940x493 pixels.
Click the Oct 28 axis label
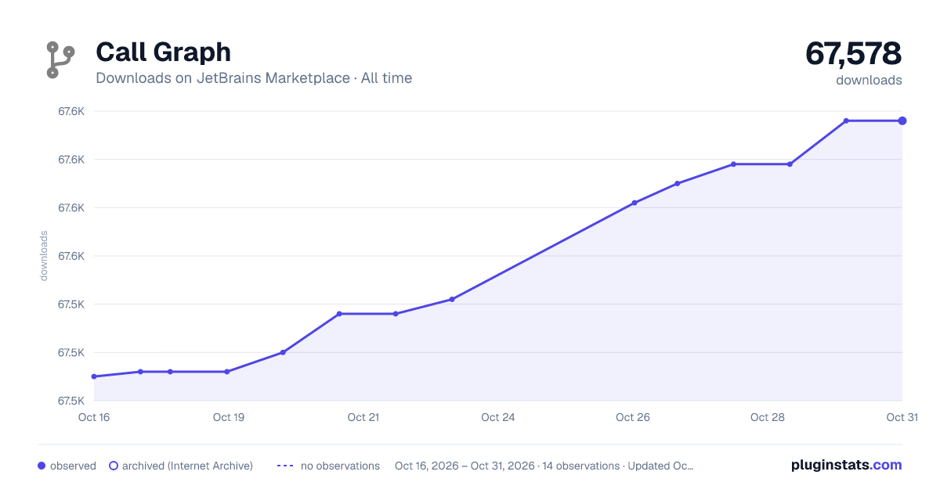point(768,417)
